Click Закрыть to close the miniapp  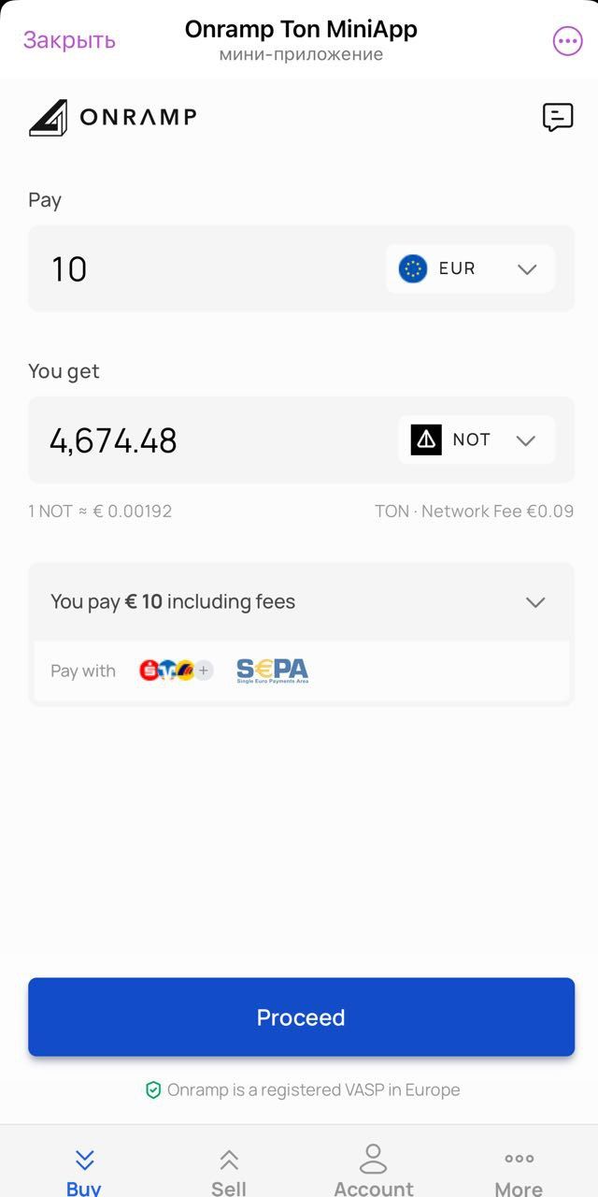click(x=68, y=40)
